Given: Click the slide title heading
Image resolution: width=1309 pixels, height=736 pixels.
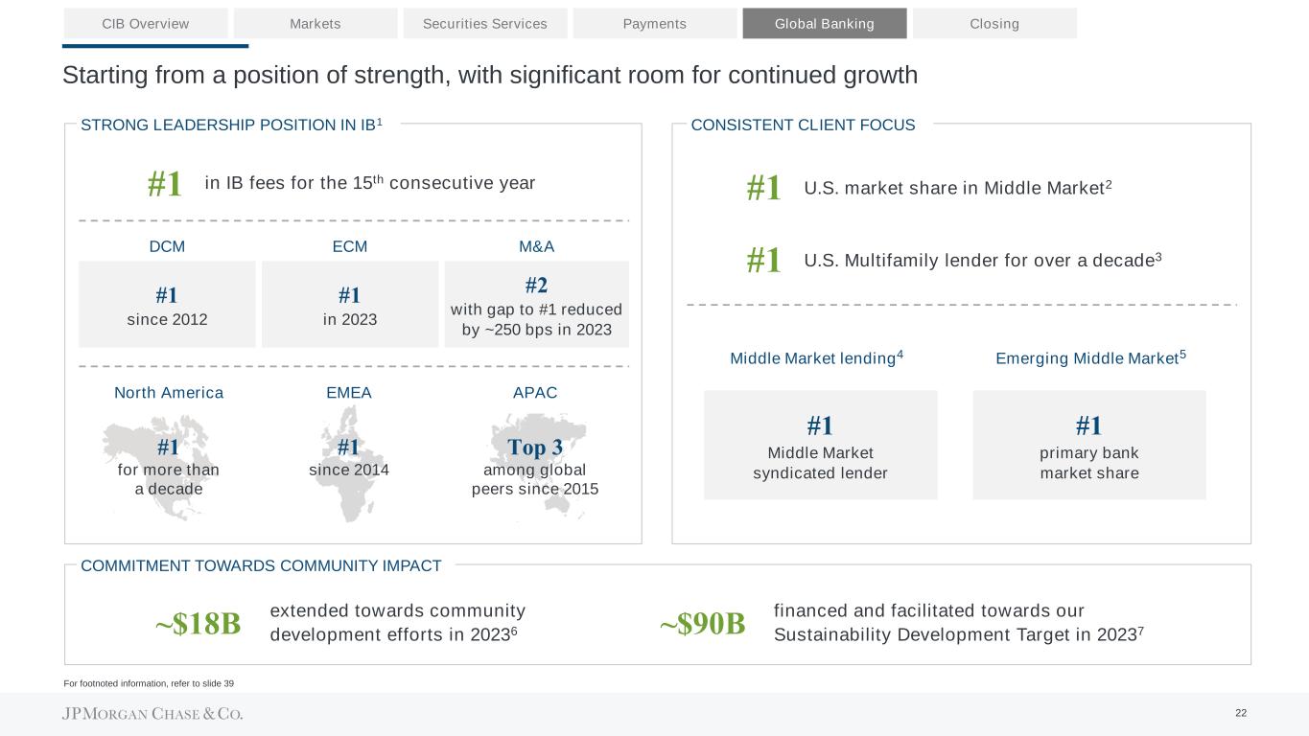Looking at the screenshot, I should pos(490,75).
